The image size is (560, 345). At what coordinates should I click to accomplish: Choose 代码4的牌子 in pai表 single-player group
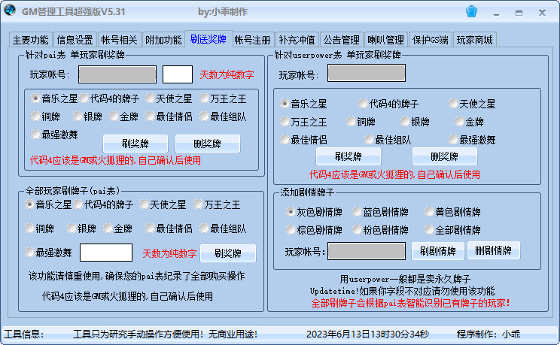110,98
